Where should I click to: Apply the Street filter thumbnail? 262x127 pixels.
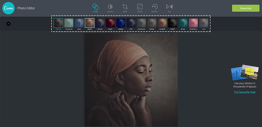tap(172, 23)
